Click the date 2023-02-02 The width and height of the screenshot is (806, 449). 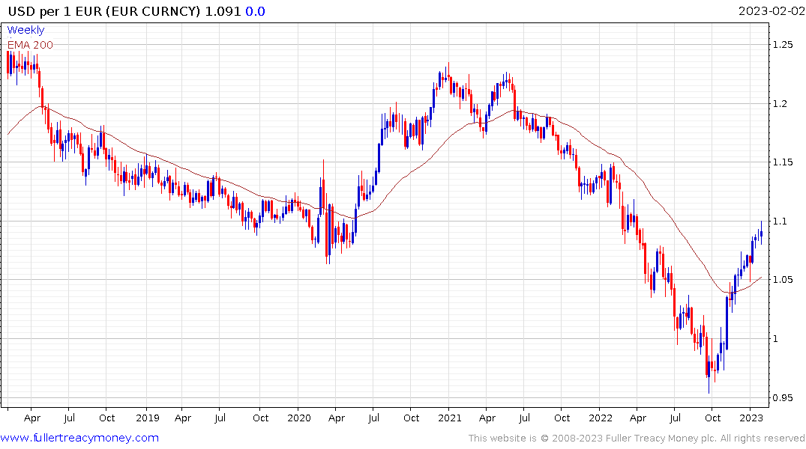point(772,11)
